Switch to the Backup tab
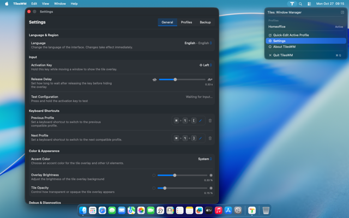This screenshot has height=218, width=349. click(x=205, y=22)
